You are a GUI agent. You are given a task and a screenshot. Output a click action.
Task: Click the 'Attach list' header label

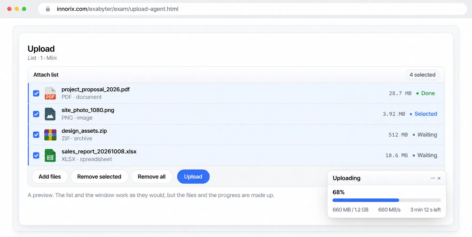pyautogui.click(x=46, y=75)
